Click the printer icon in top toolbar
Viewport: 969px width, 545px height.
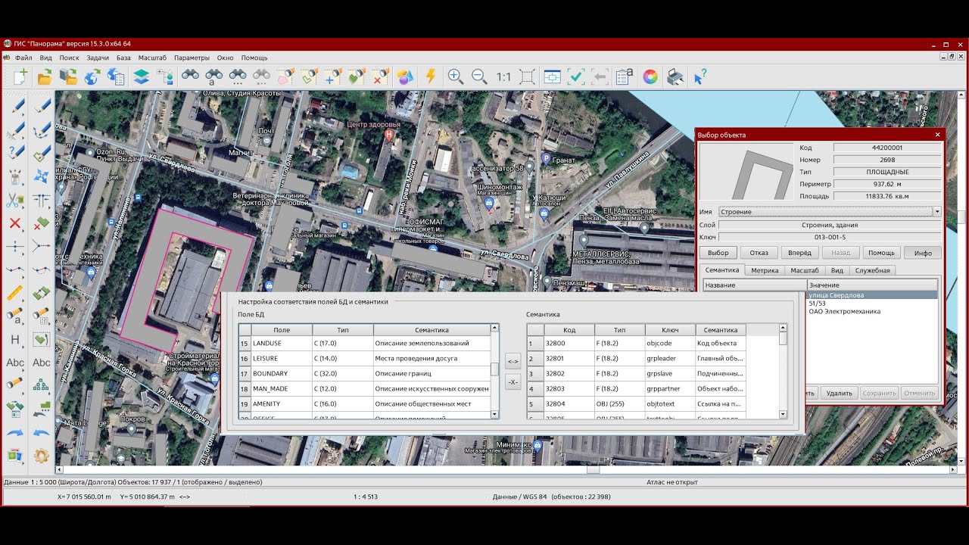675,76
